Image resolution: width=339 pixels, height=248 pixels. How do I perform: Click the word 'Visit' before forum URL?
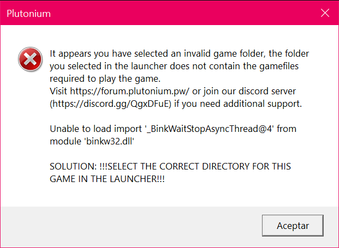[58, 92]
